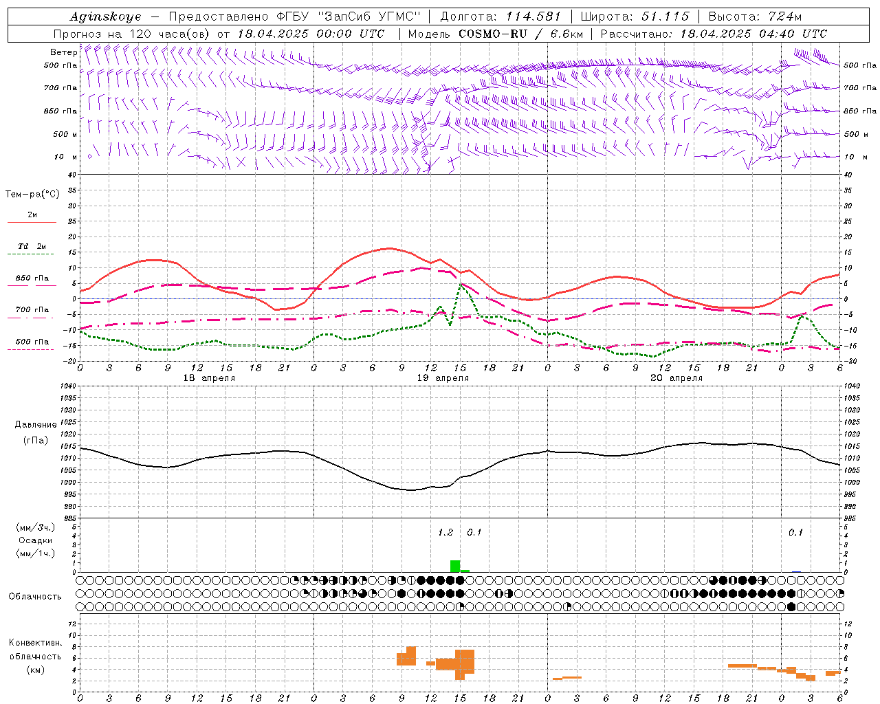This screenshot has width=880, height=704.
Task: Click '10 м' wind level on left axis
Action: pyautogui.click(x=66, y=157)
